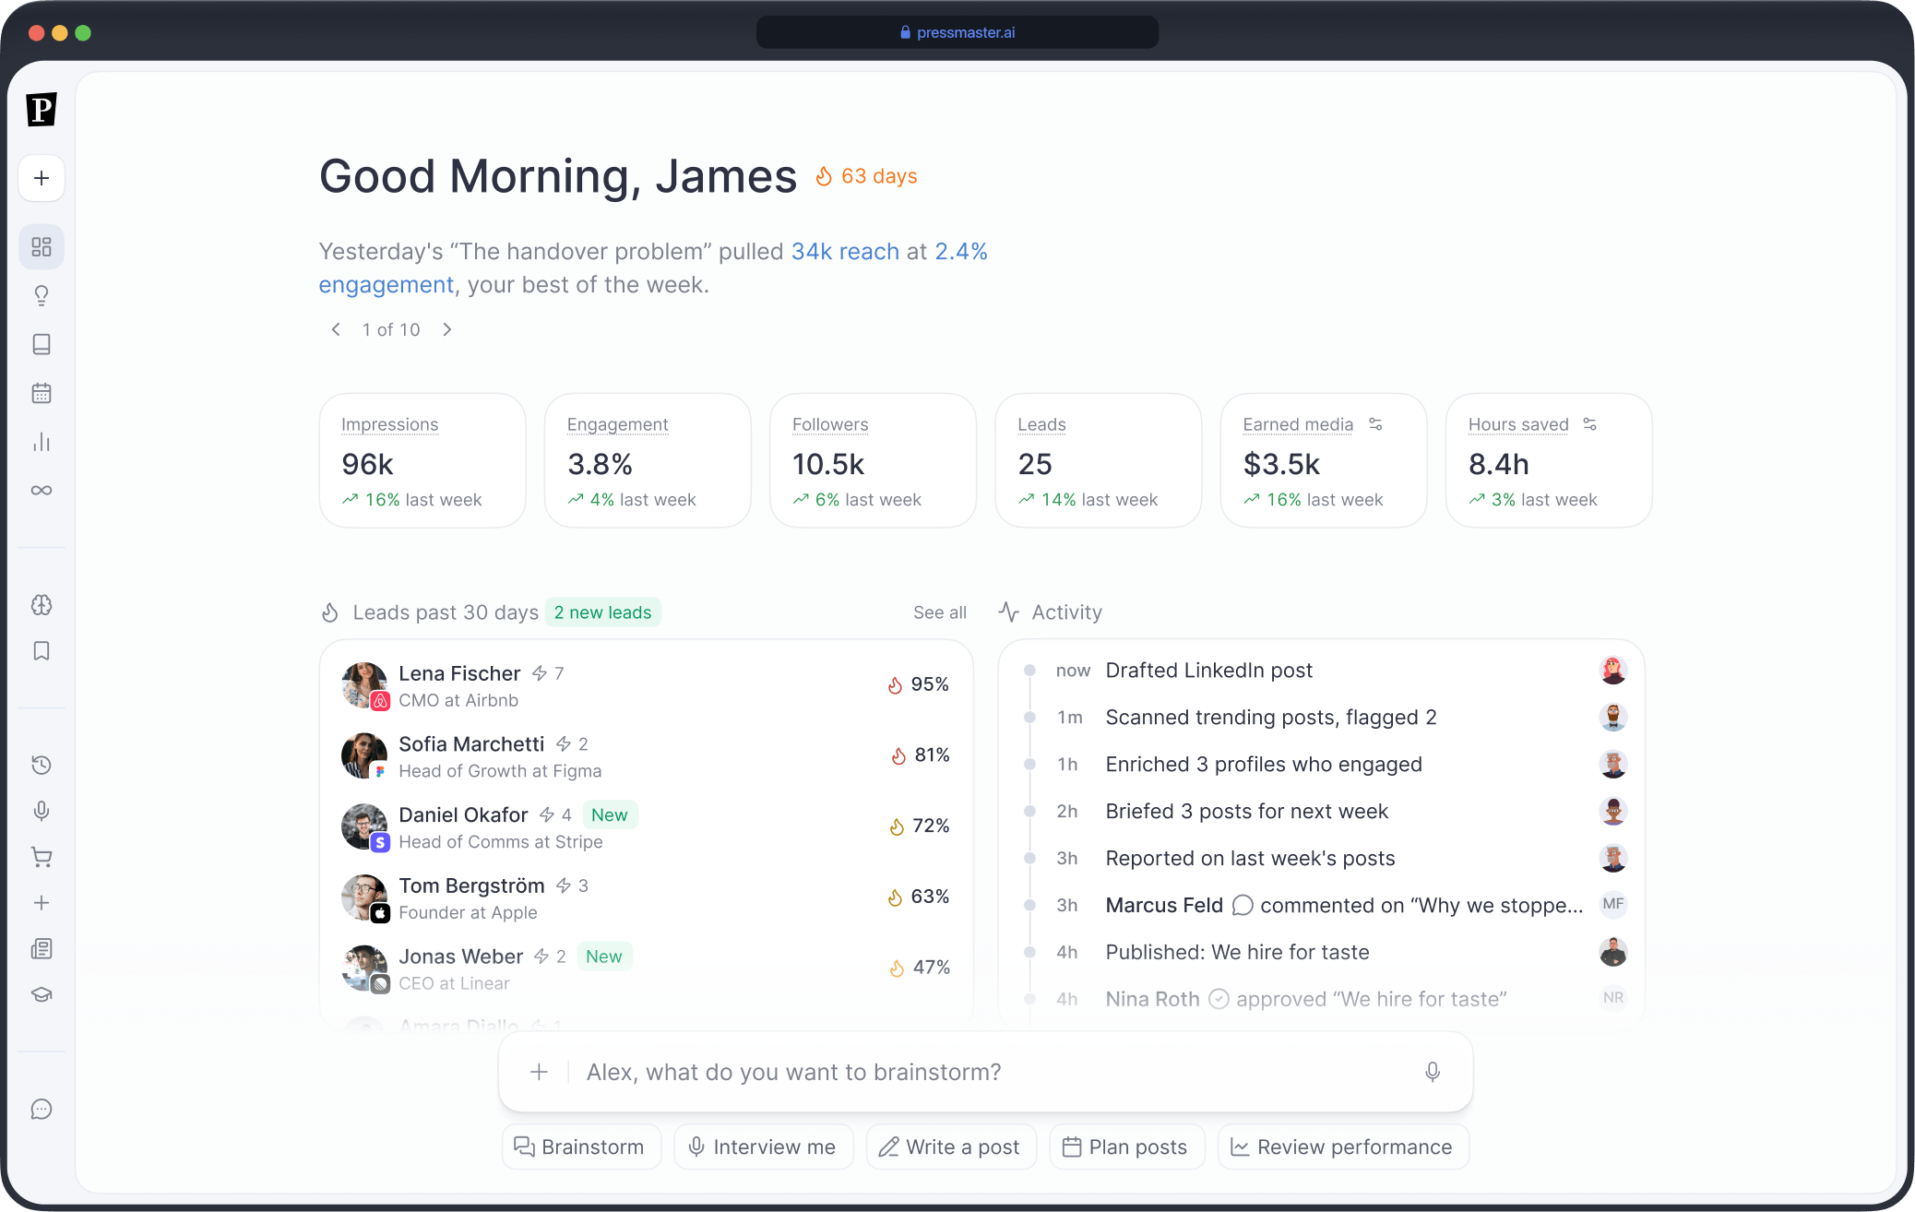Go to previous insight with left chevron
Viewport: 1915px width, 1212px height.
tap(337, 329)
